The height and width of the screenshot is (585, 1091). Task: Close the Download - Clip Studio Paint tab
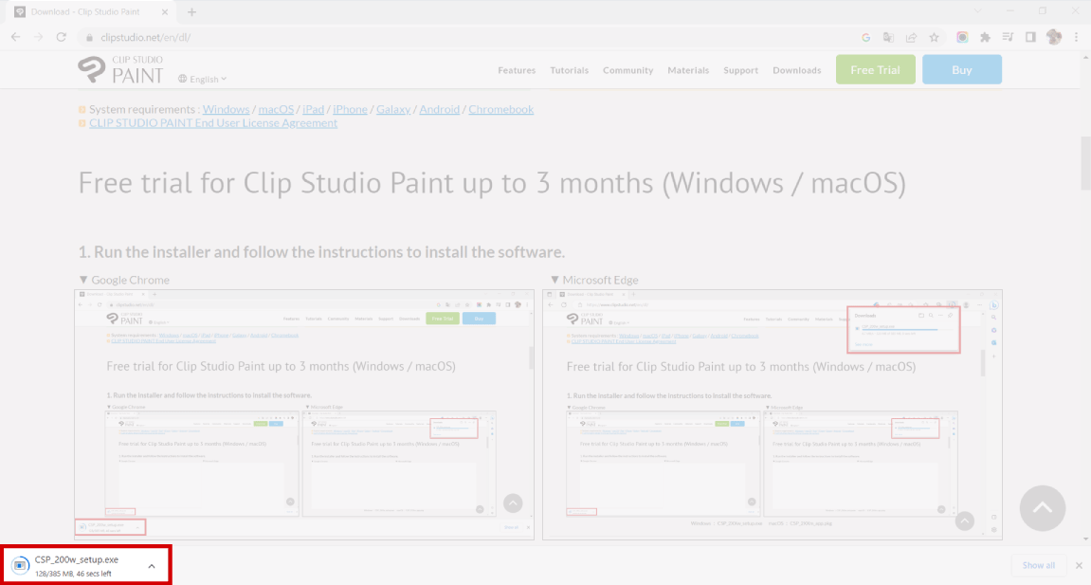click(165, 11)
